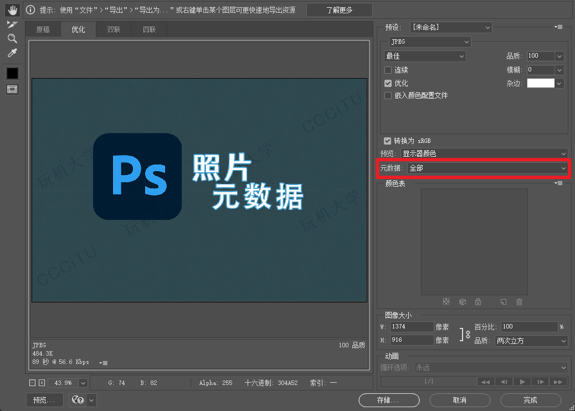This screenshot has width=575, height=411.
Task: Open the 元数据 dropdown
Action: pyautogui.click(x=487, y=168)
